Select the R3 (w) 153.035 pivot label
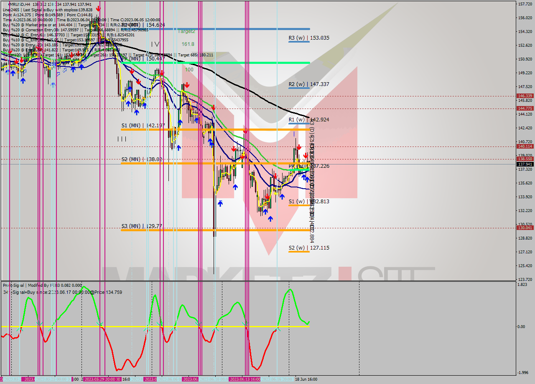The image size is (535, 384). (x=308, y=38)
